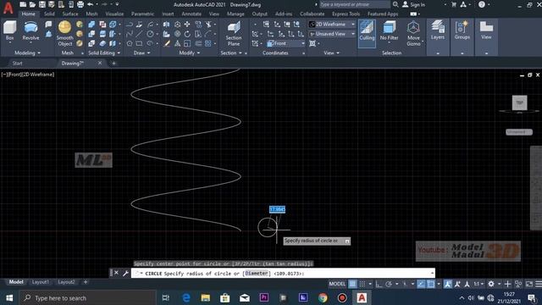This screenshot has height=305, width=542.
Task: Click the search magnifier icon
Action: (x=395, y=4)
